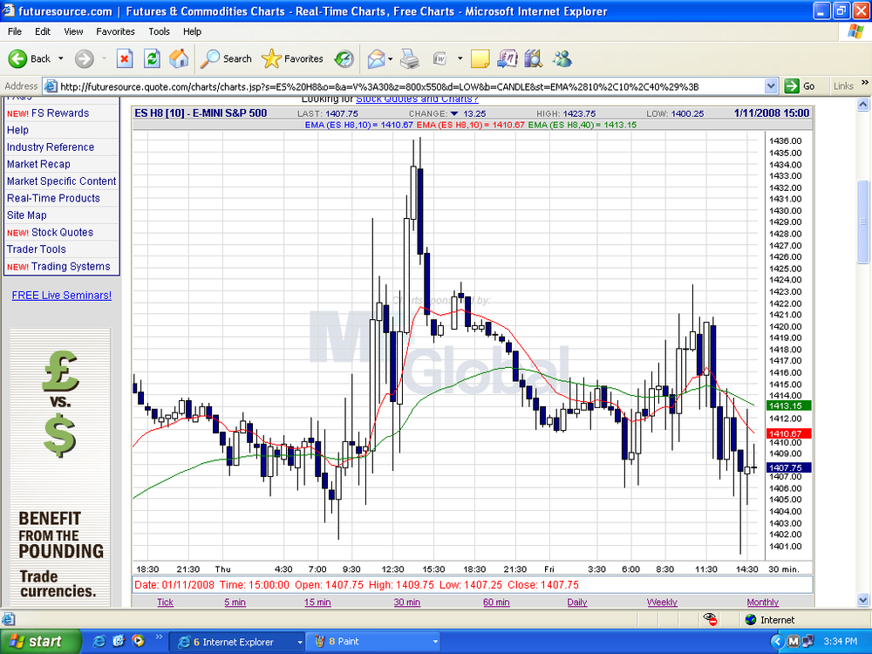Viewport: 872px width, 654px height.
Task: Click the Go button
Action: click(800, 86)
